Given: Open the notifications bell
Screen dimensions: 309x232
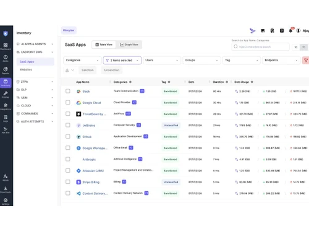Looking at the screenshot, I should click(290, 31).
